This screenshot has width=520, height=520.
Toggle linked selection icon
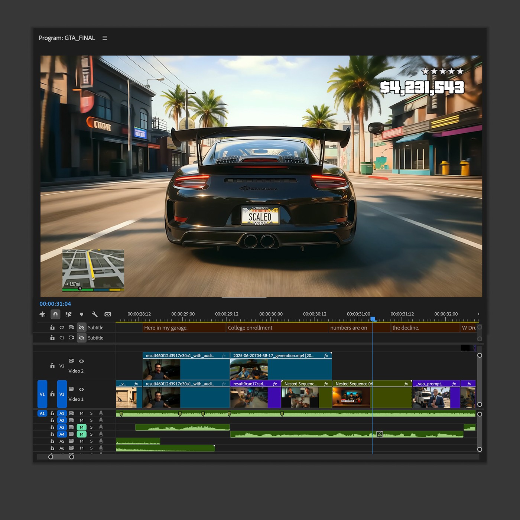pyautogui.click(x=68, y=314)
